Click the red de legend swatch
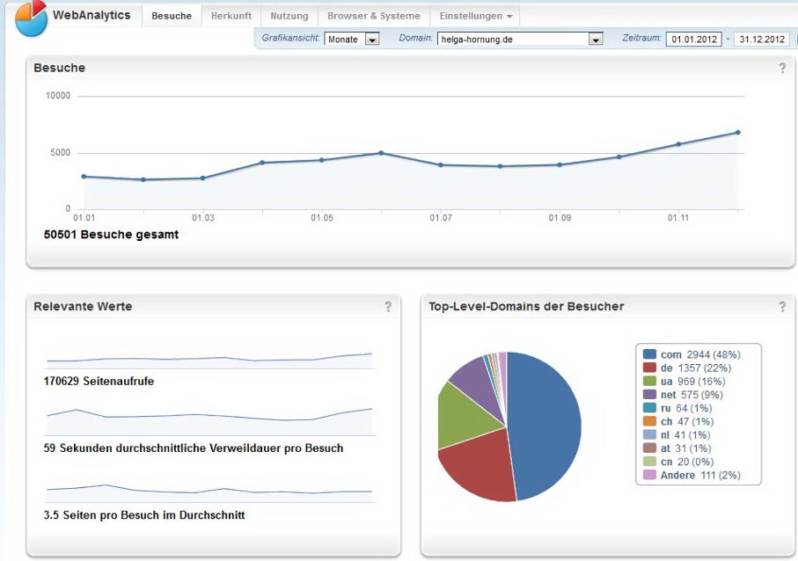 649,368
